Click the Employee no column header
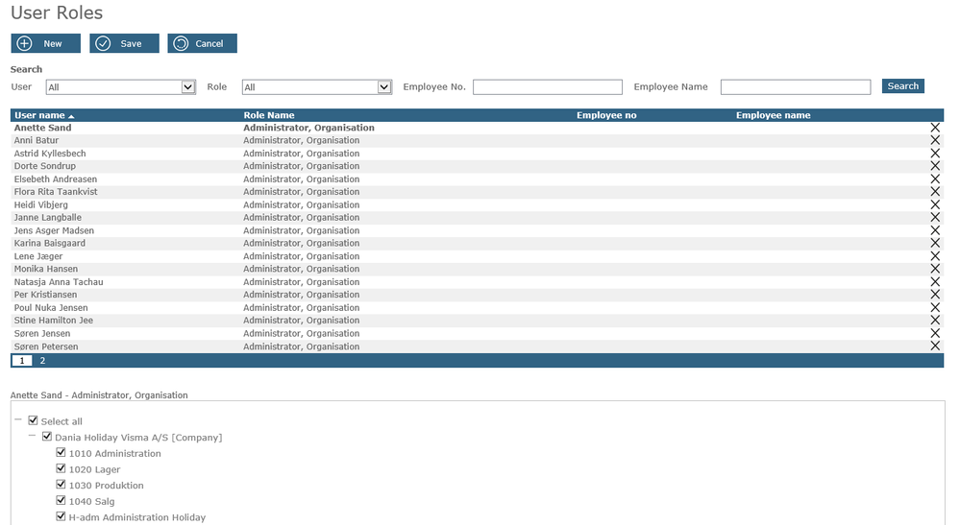The height and width of the screenshot is (525, 960). click(606, 115)
